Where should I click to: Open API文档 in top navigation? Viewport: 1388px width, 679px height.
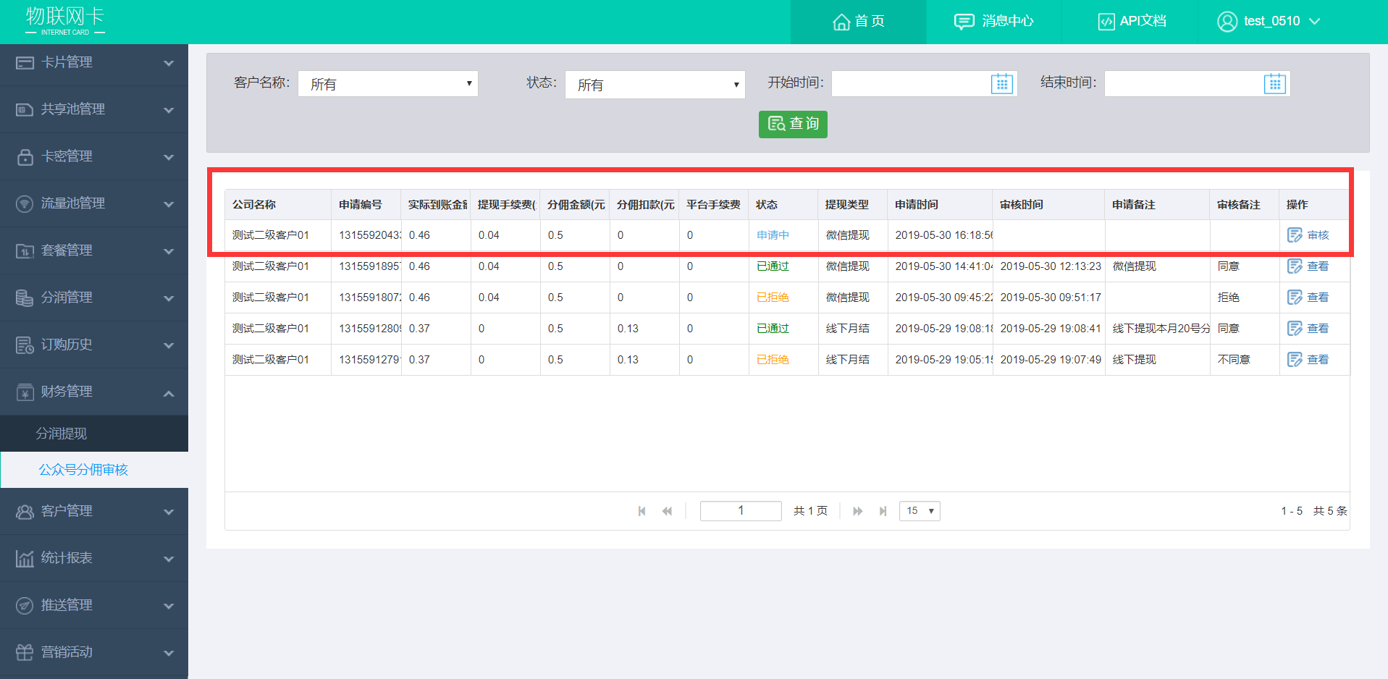pyautogui.click(x=1130, y=22)
